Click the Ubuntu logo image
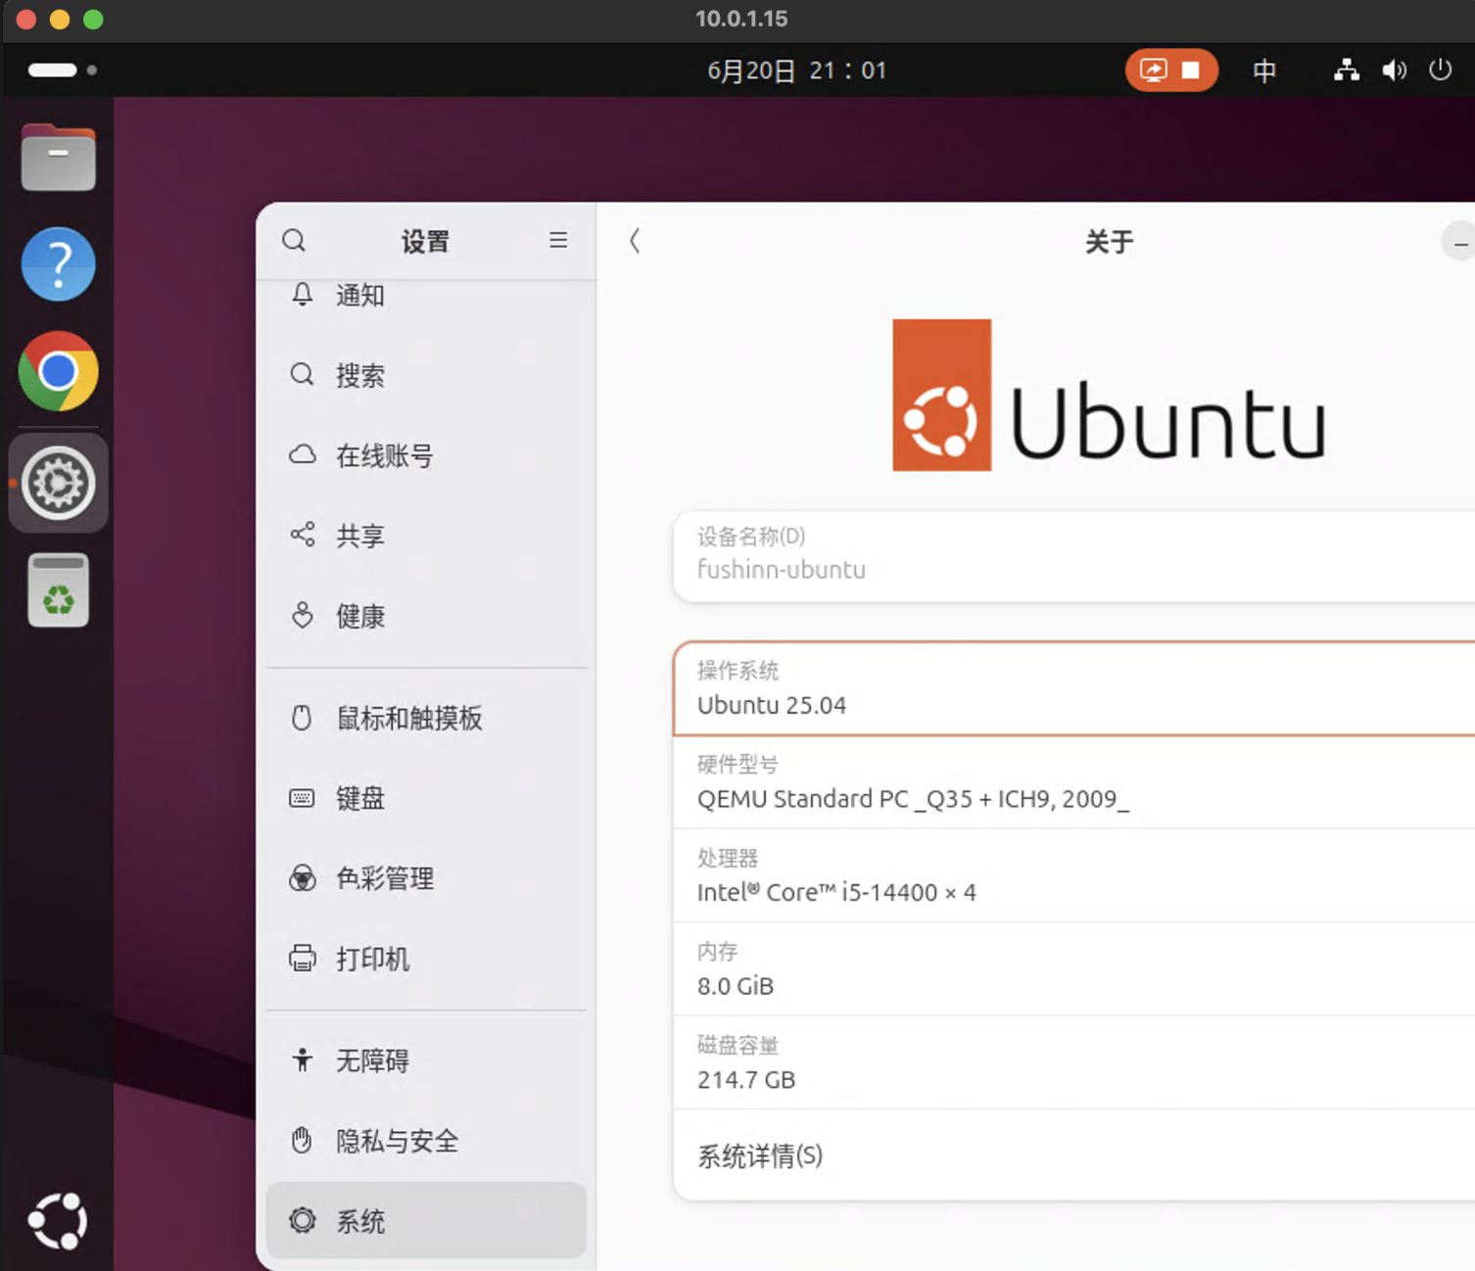1475x1271 pixels. 1109,396
